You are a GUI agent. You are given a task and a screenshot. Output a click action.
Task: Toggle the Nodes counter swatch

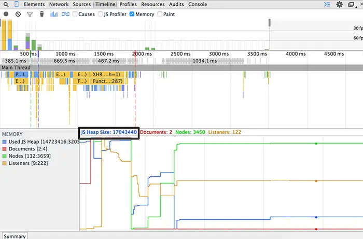(4, 156)
